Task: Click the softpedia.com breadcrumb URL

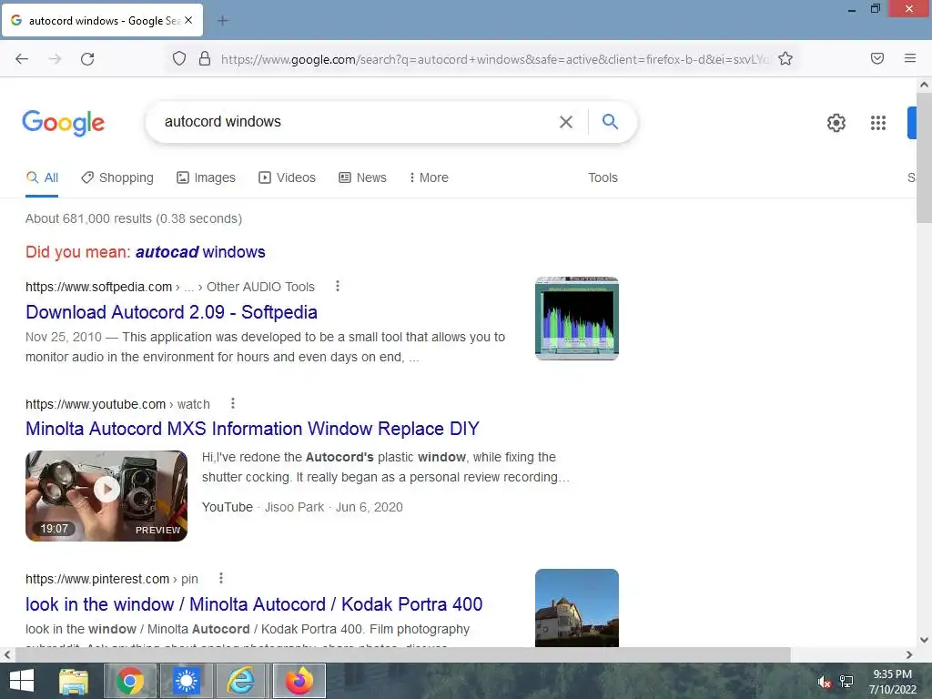Action: tap(170, 287)
